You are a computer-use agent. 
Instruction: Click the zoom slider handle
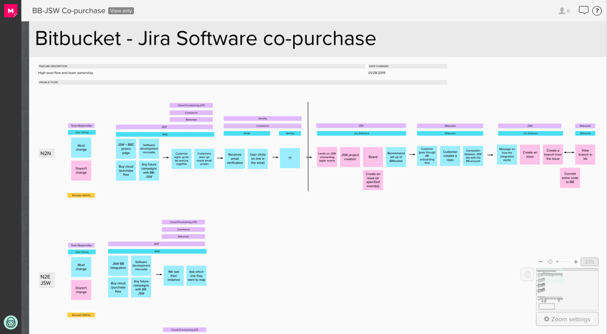coord(550,262)
